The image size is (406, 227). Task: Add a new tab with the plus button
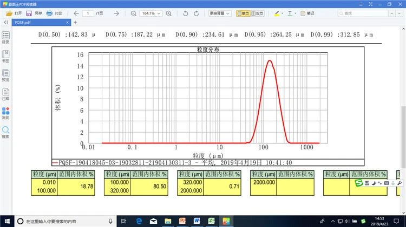click(x=75, y=23)
